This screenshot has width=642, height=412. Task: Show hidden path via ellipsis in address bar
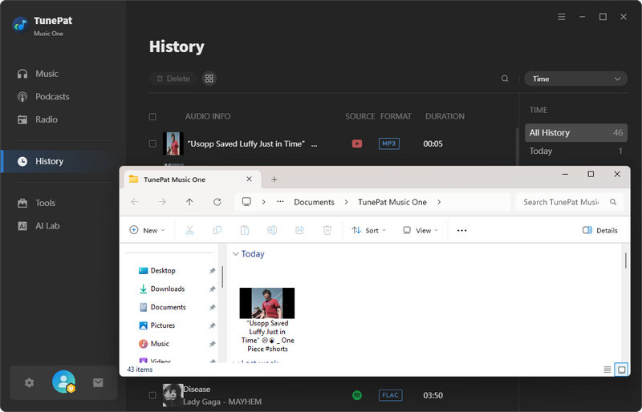pyautogui.click(x=280, y=202)
